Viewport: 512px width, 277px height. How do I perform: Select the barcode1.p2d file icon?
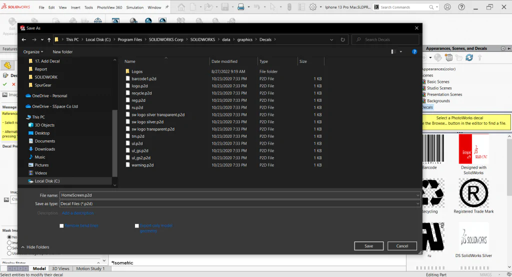(127, 78)
